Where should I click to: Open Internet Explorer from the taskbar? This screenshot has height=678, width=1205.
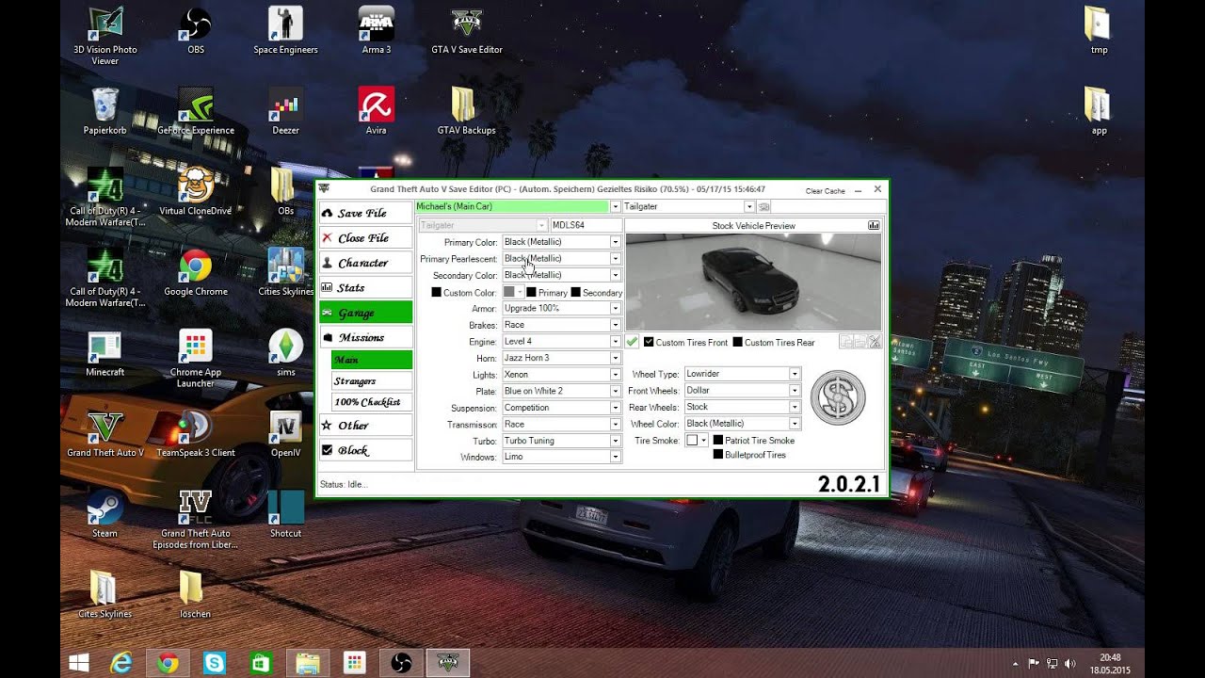(121, 663)
